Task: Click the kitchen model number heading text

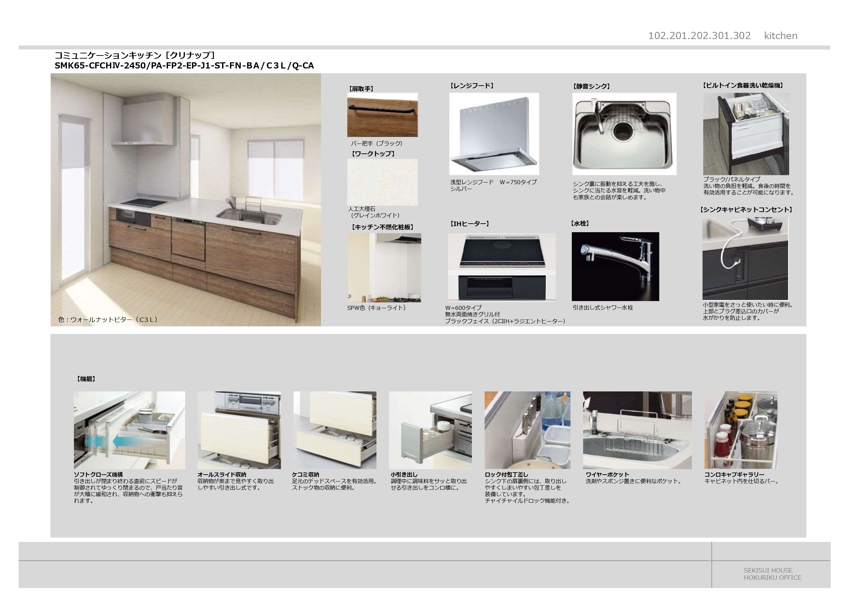Action: 184,65
